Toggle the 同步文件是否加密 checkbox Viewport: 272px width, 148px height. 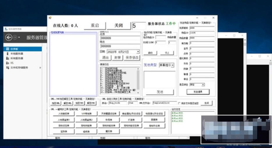180,103
